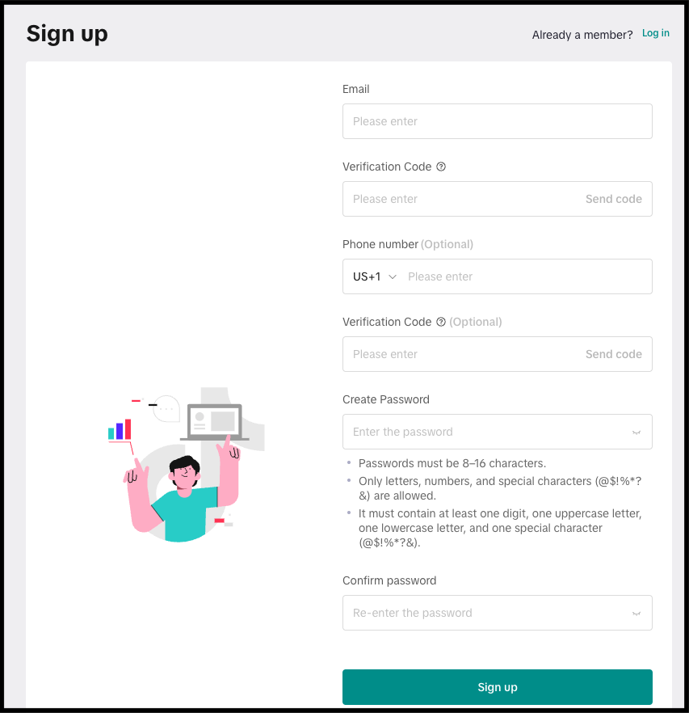The height and width of the screenshot is (713, 689).
Task: Toggle visibility in the Create Password field
Action: [x=636, y=432]
